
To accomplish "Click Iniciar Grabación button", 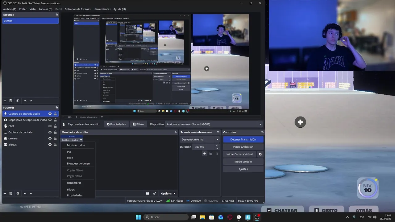I will tap(243, 147).
